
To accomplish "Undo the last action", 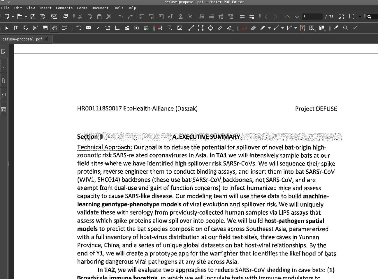I will tap(121, 17).
